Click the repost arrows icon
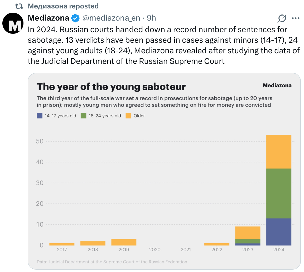This screenshot has width=304, height=272. tap(19, 6)
